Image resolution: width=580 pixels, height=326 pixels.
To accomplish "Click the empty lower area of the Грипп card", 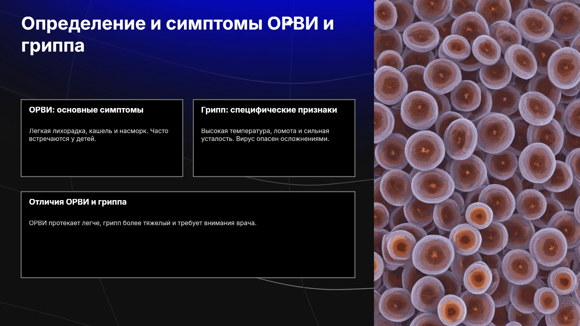I will [274, 160].
